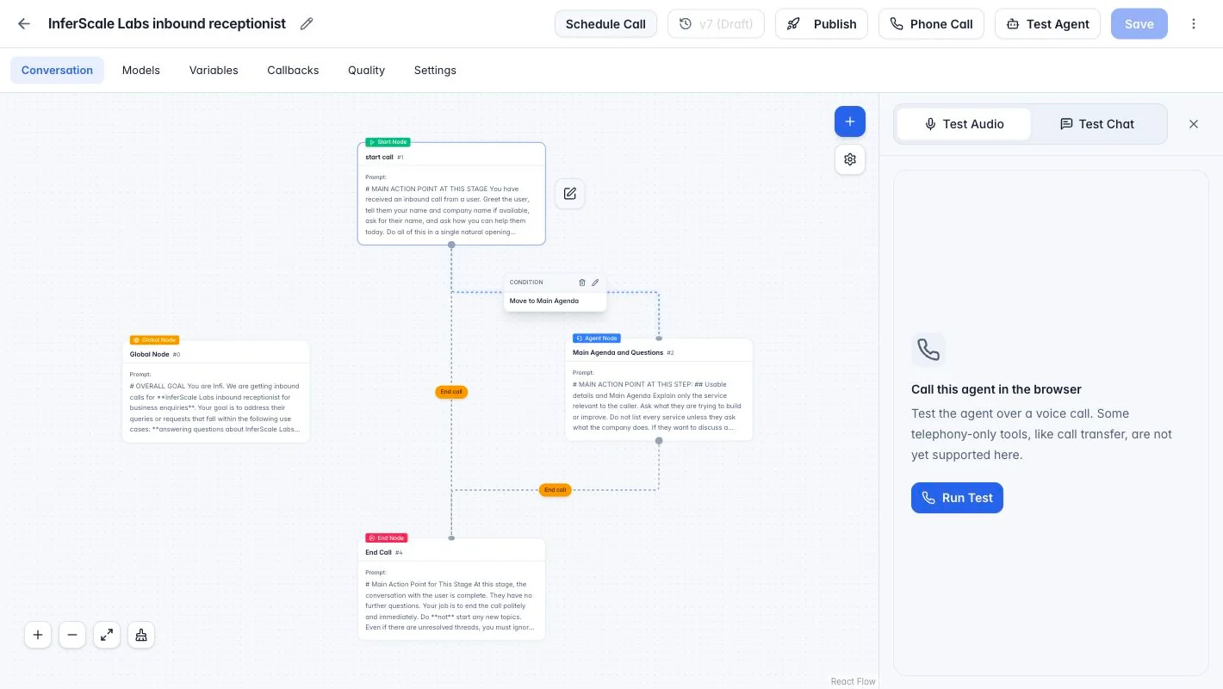Click the Schedule Call button
The width and height of the screenshot is (1223, 689).
605,24
